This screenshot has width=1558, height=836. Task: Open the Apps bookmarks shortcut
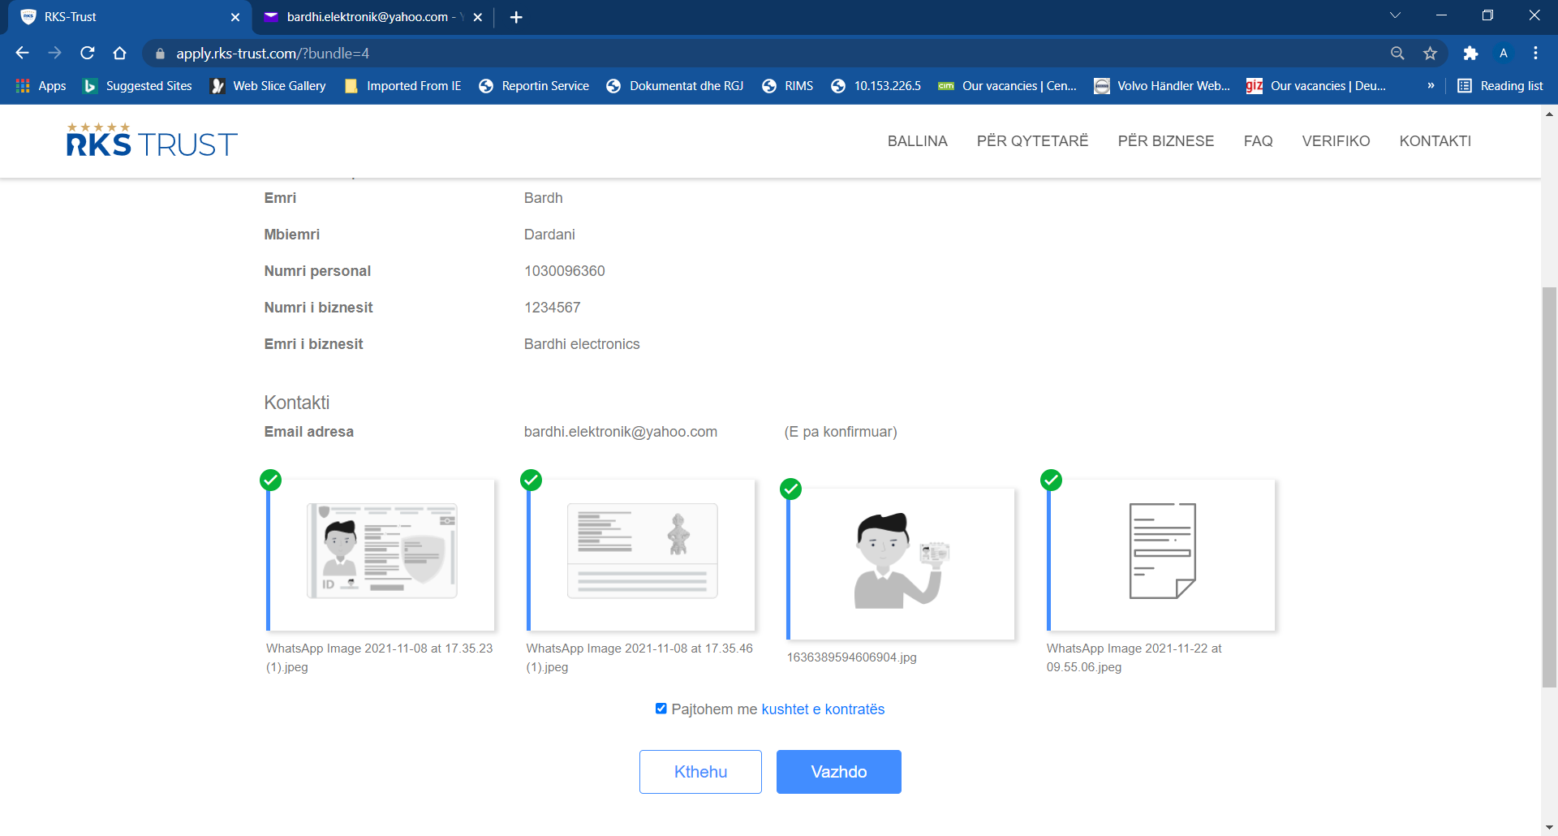point(41,85)
